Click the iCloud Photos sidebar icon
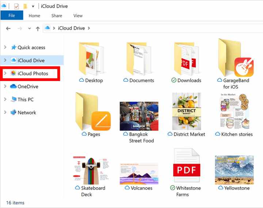The height and width of the screenshot is (208, 263). (13, 73)
